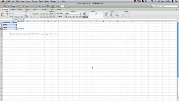This screenshot has height=101, width=179.
Task: Expand the formula bar arrow
Action: click(x=178, y=19)
